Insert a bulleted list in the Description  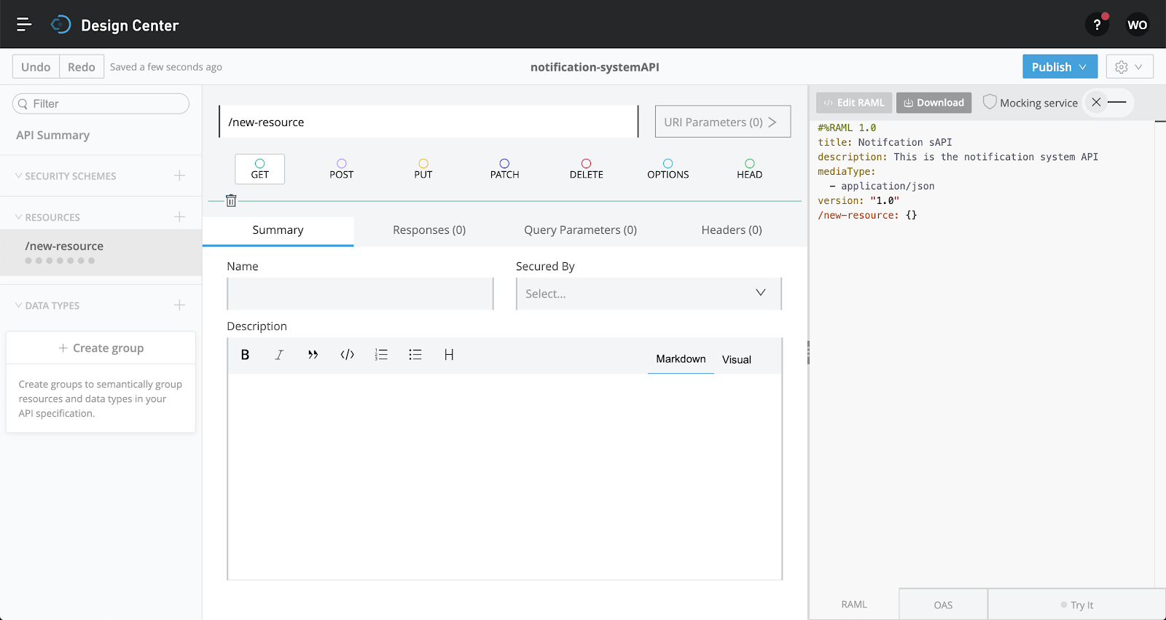(415, 355)
